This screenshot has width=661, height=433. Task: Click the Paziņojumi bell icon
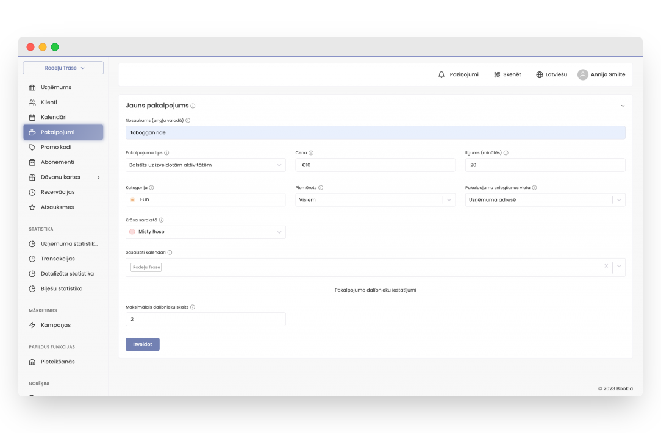pos(441,74)
